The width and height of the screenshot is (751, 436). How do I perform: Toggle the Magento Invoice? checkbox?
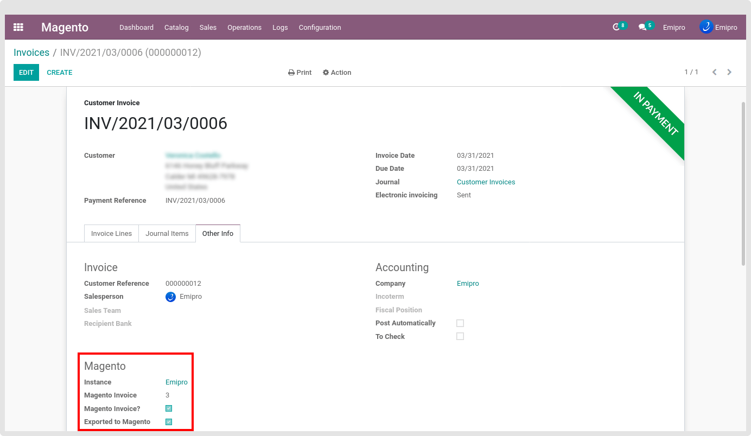[x=169, y=408]
